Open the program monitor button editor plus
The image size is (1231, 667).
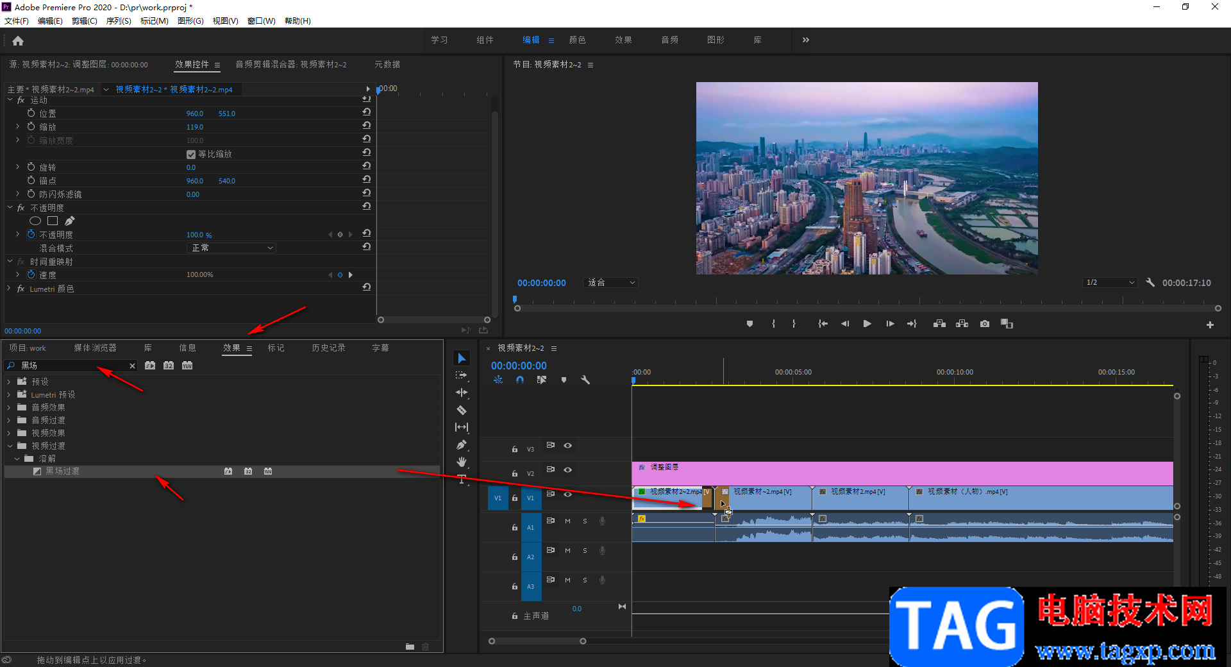coord(1210,325)
